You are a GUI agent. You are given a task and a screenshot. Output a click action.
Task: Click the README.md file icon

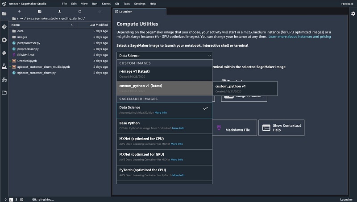point(14,55)
